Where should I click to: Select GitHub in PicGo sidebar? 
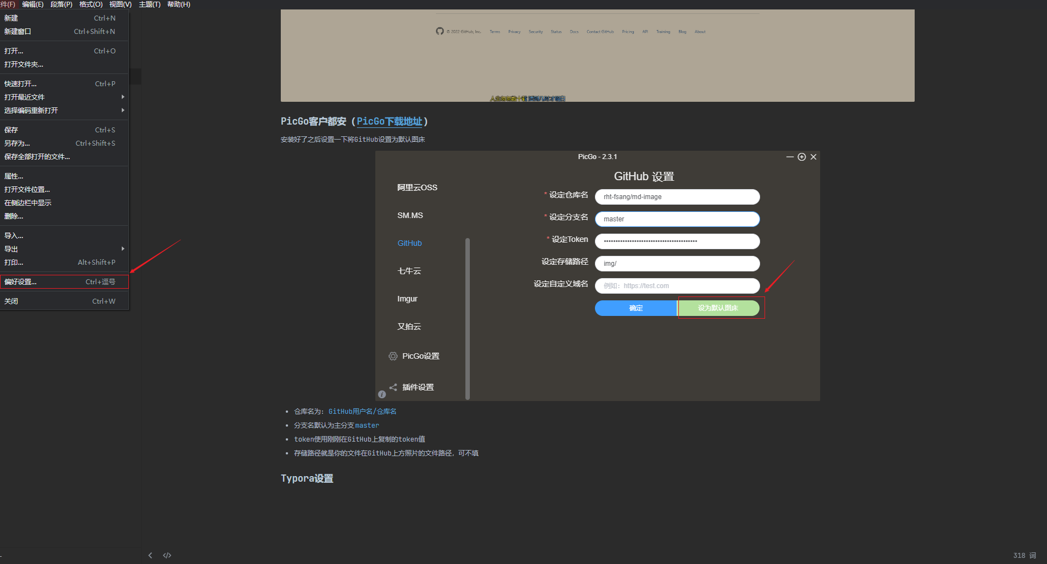point(409,243)
